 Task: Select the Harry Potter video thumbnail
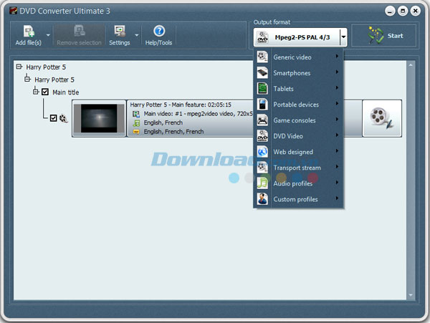pyautogui.click(x=99, y=118)
